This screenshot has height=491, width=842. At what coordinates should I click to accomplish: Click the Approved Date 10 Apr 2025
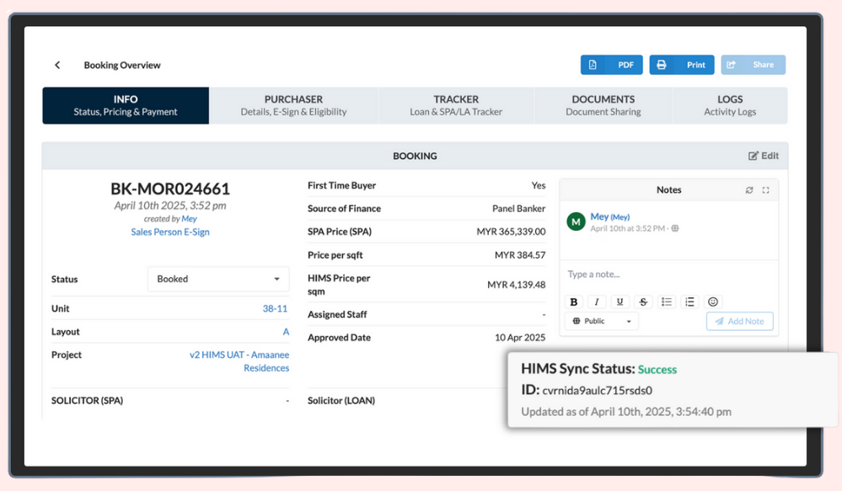(520, 338)
